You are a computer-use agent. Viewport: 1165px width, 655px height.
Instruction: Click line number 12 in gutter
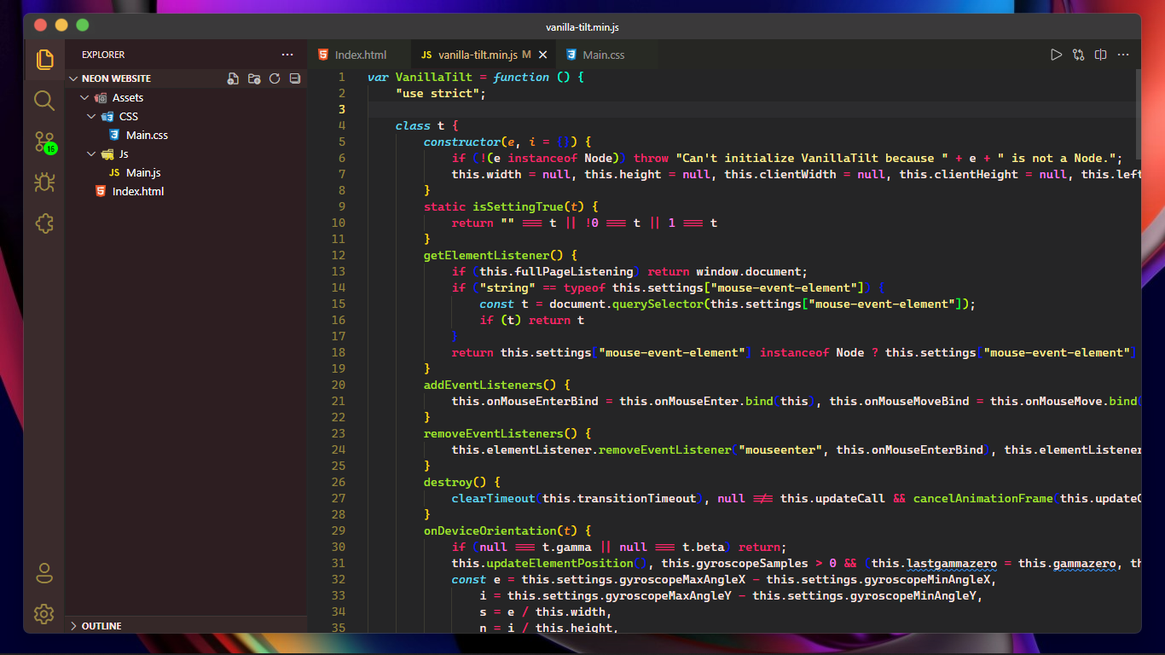click(x=339, y=255)
